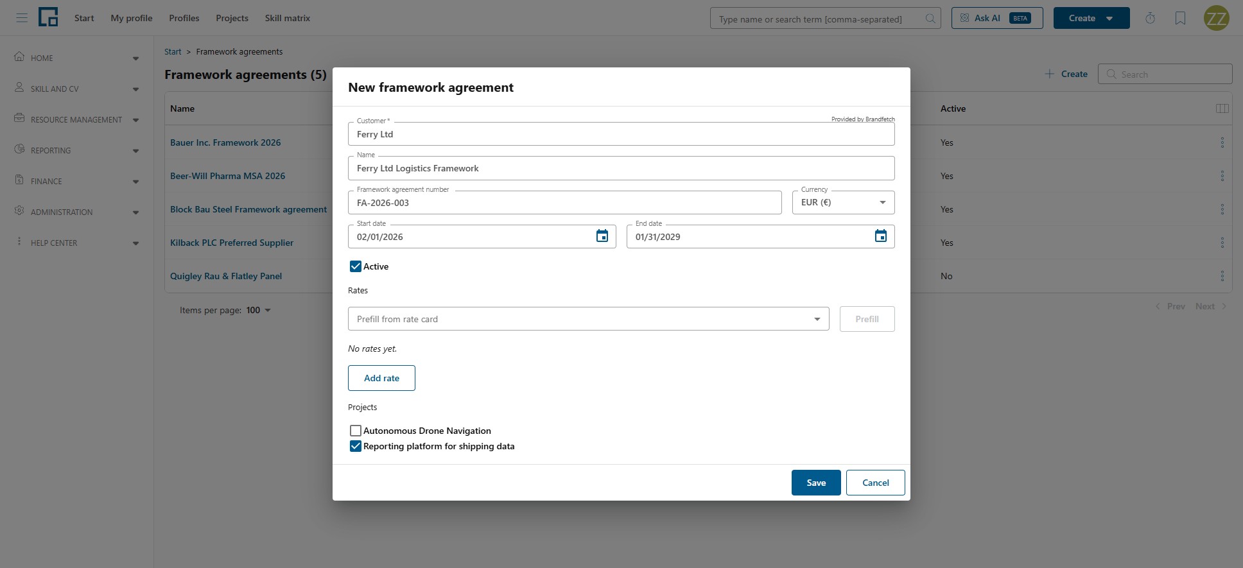
Task: Save the new framework agreement
Action: pos(816,483)
